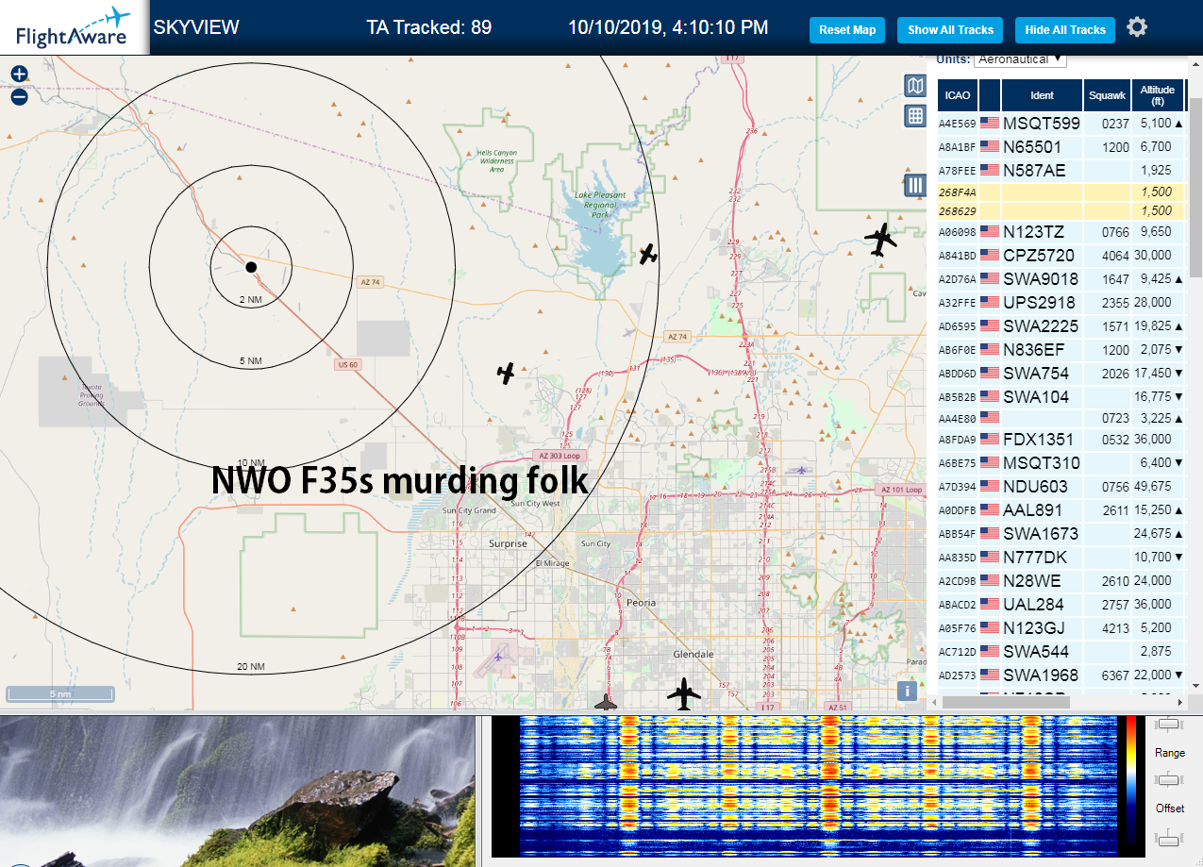Screen dimensions: 1203x867
Task: Select the SWA754 ident cell
Action: pyautogui.click(x=1042, y=373)
